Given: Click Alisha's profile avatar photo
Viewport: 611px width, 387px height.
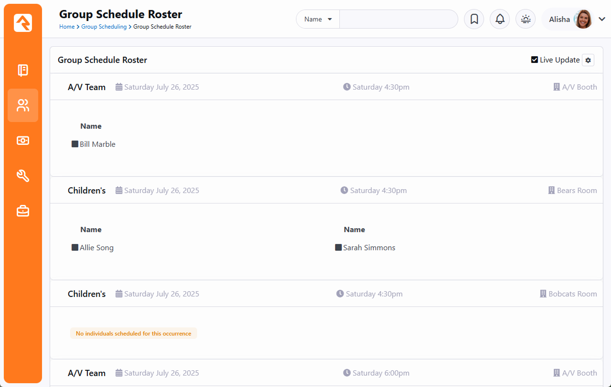Looking at the screenshot, I should [583, 20].
